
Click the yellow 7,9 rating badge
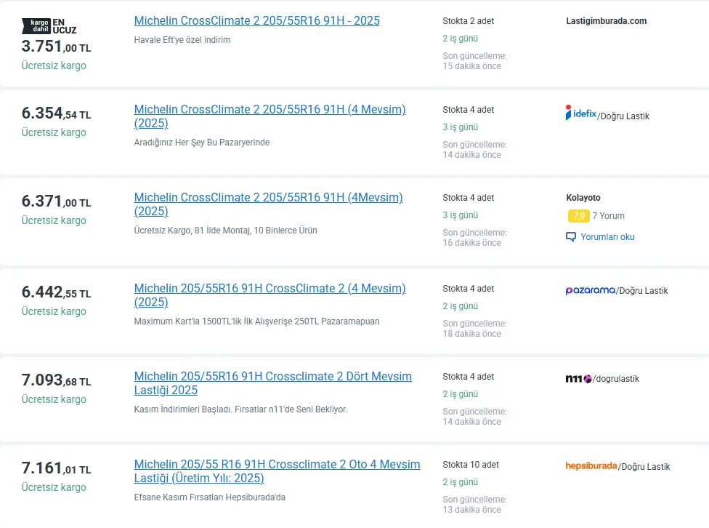click(578, 216)
